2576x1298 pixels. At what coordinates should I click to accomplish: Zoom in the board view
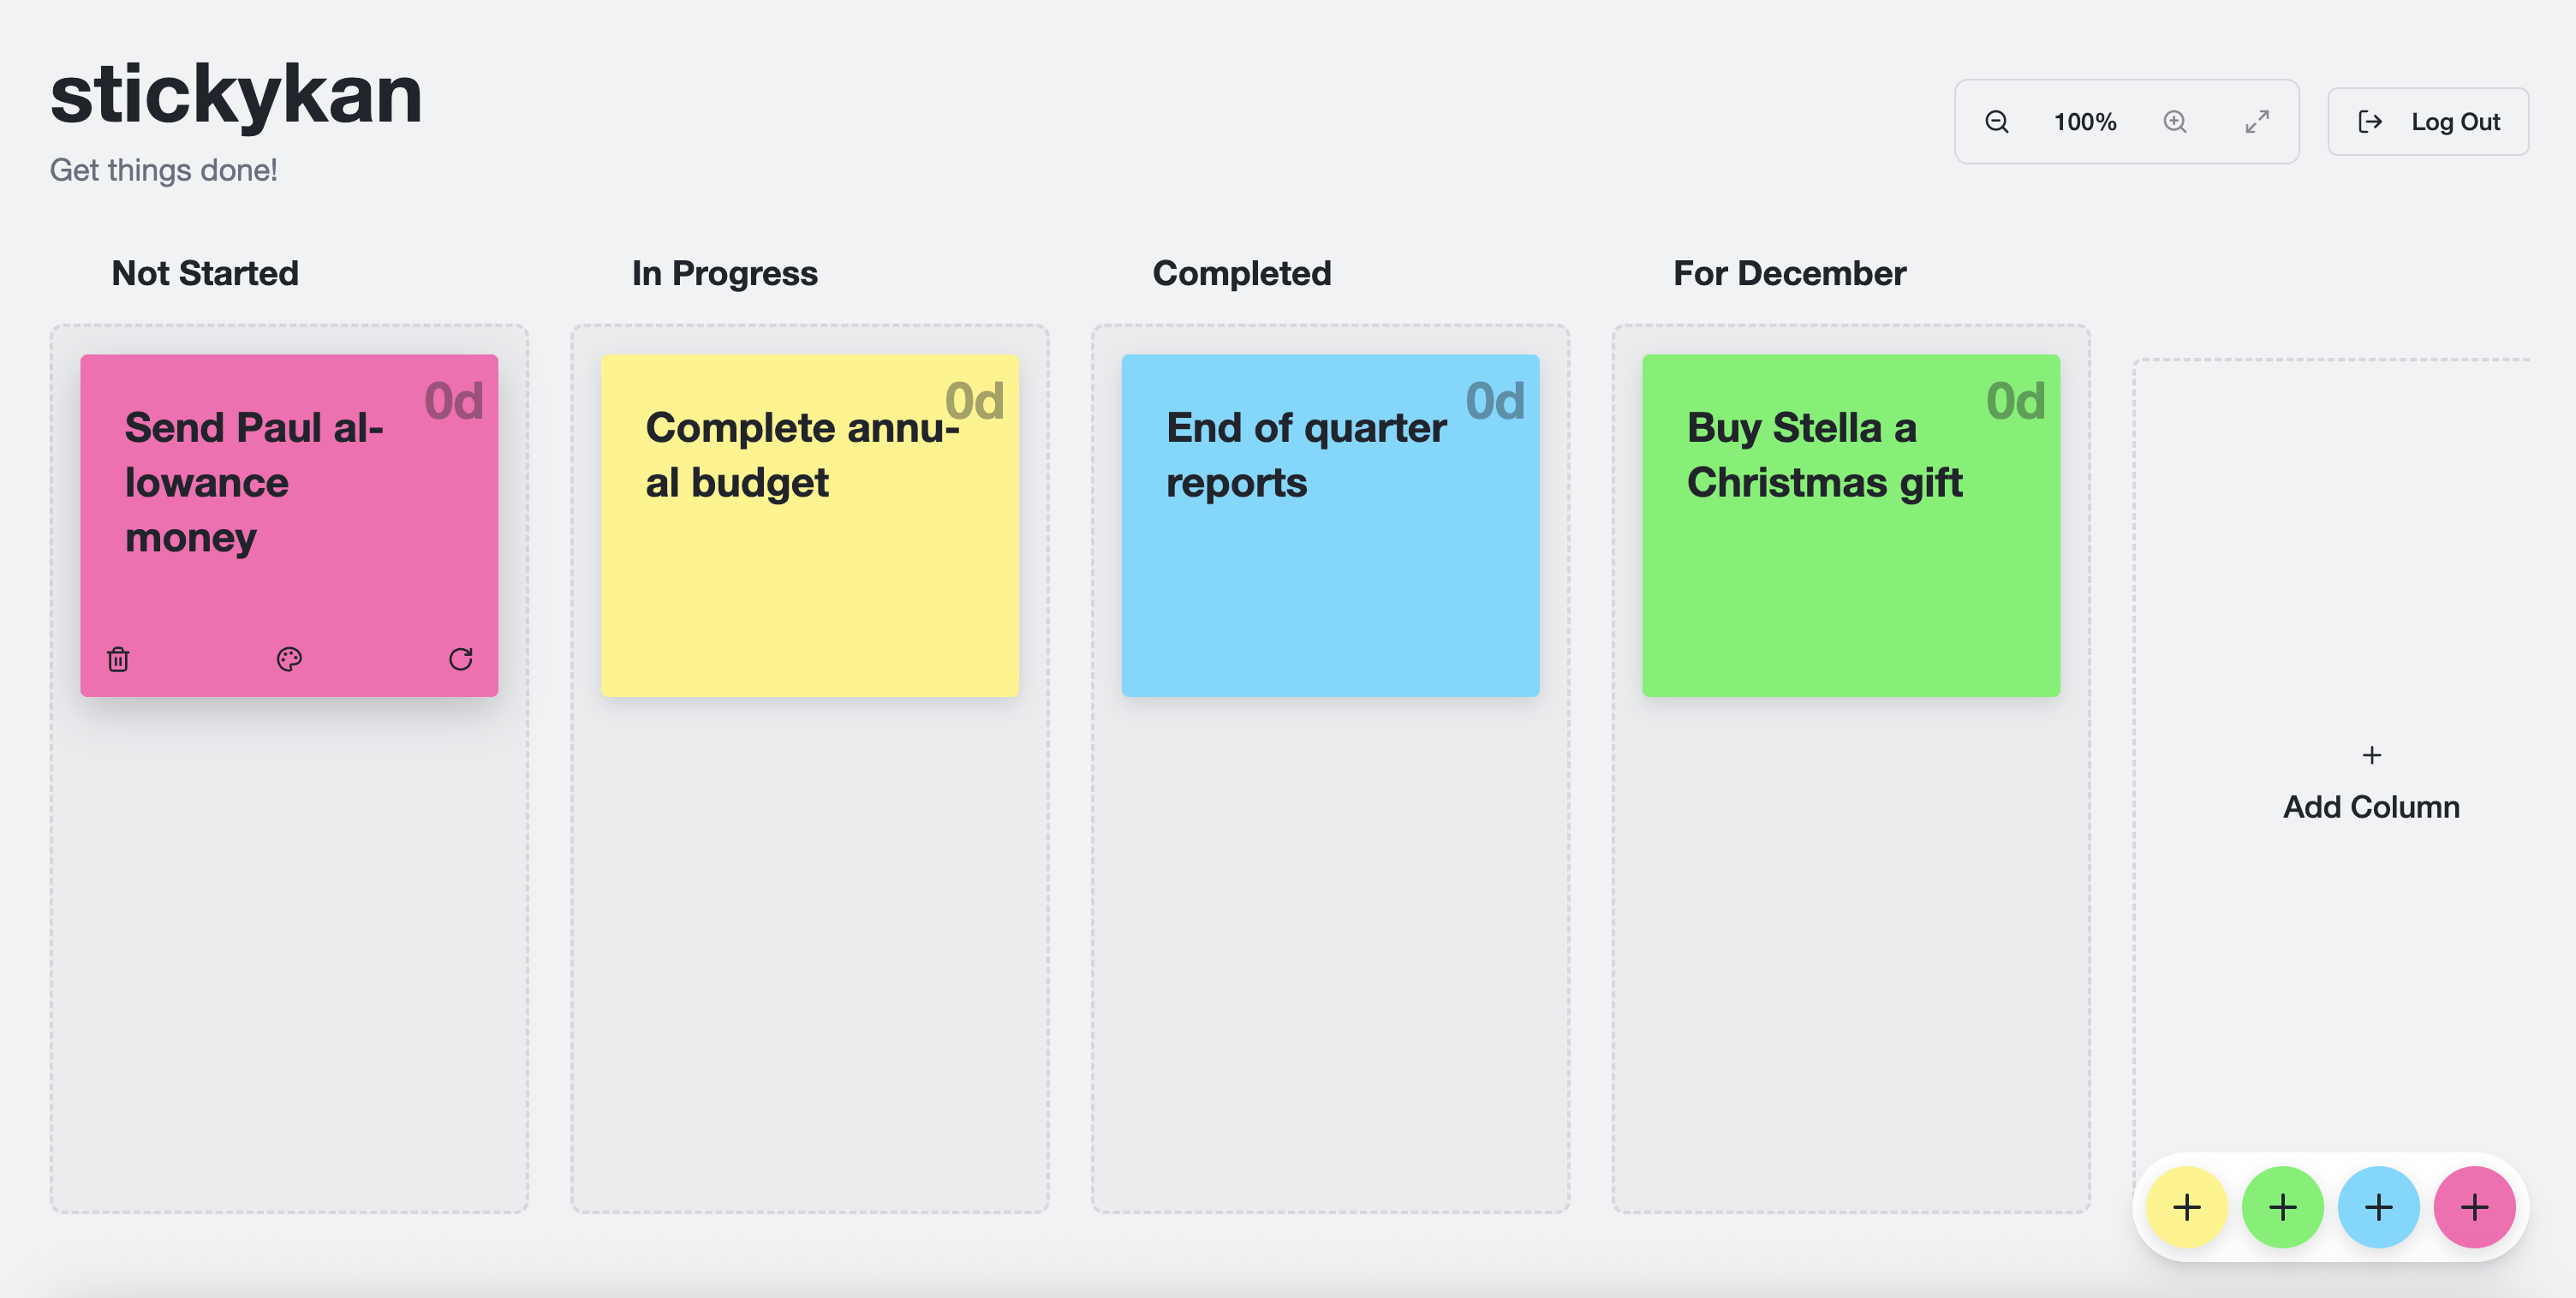[x=2174, y=122]
